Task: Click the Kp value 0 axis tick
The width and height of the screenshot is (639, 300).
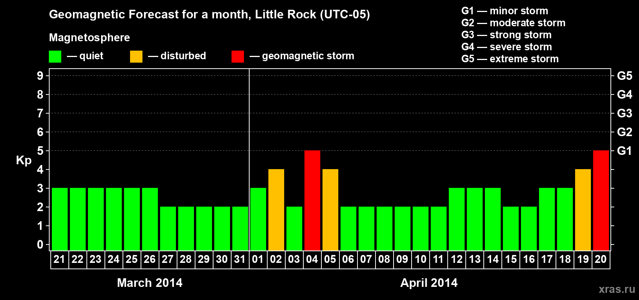Action: tap(40, 244)
